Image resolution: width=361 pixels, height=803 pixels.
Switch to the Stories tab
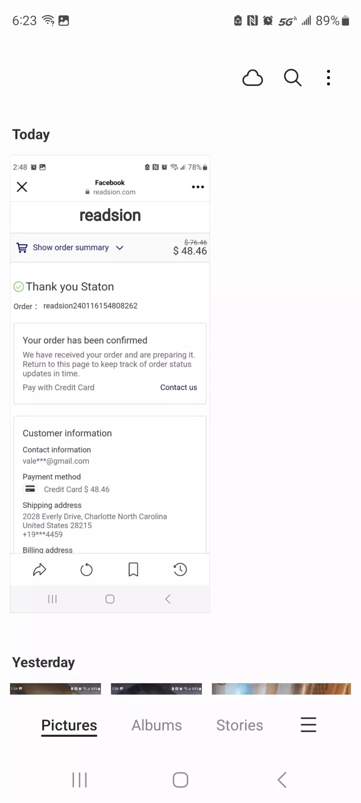coord(239,725)
